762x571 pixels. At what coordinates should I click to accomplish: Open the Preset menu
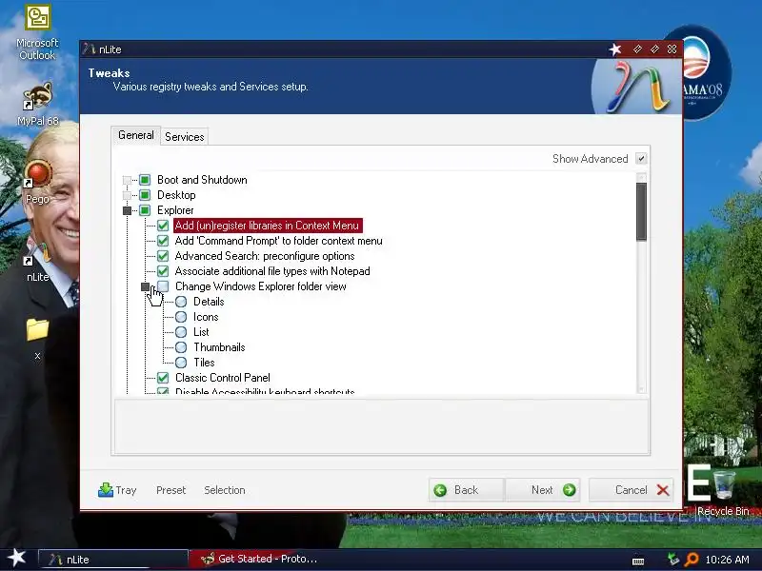point(171,490)
